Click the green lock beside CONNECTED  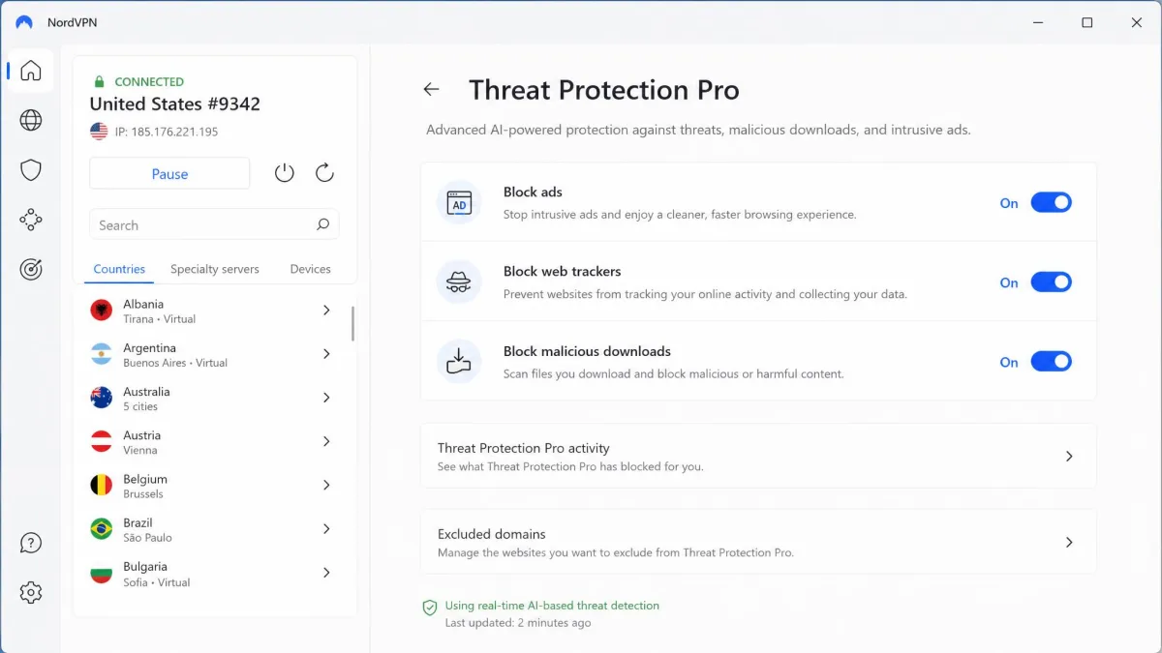coord(98,81)
